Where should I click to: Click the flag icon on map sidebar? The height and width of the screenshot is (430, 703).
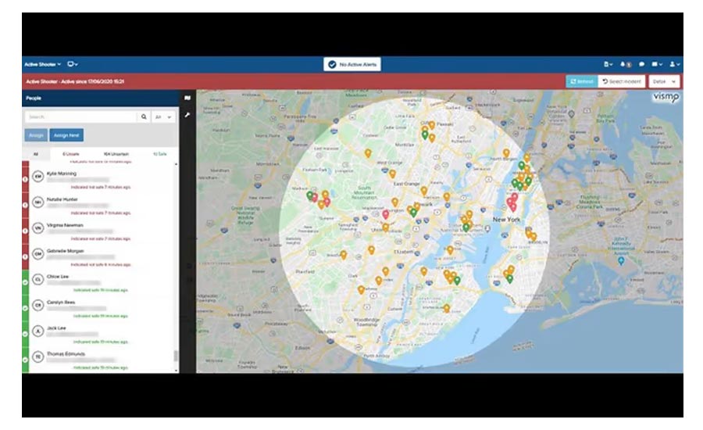187,99
